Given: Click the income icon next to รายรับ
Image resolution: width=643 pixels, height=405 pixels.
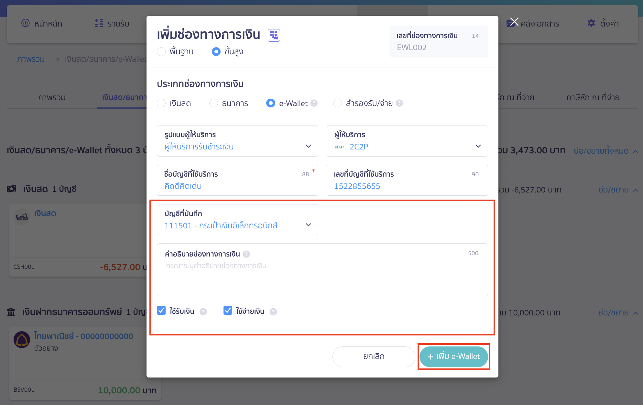Looking at the screenshot, I should point(98,23).
